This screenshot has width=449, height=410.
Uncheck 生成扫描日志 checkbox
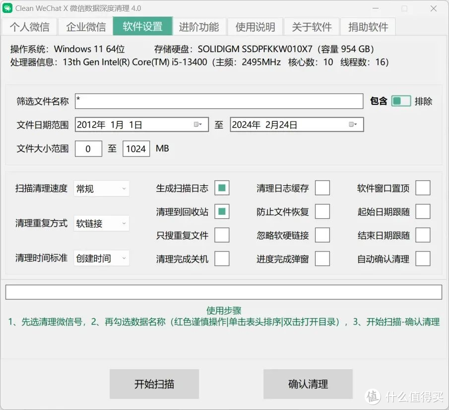pos(222,188)
